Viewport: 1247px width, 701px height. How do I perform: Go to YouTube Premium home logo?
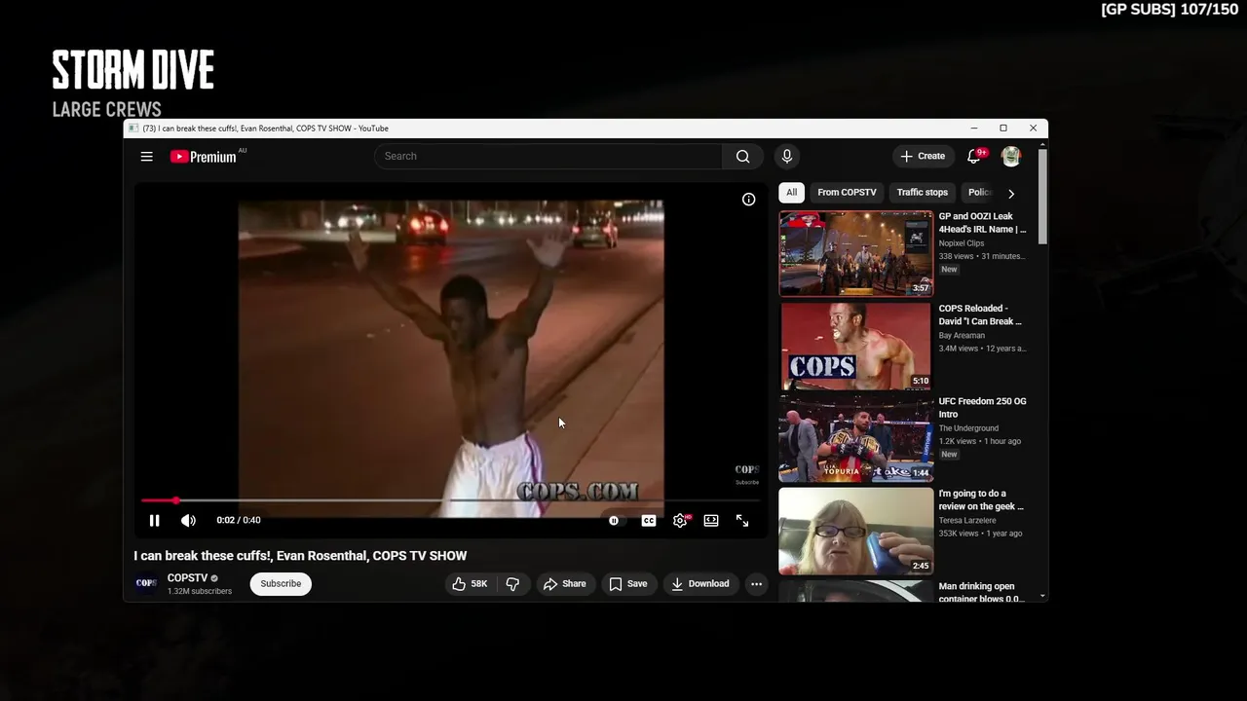point(204,156)
